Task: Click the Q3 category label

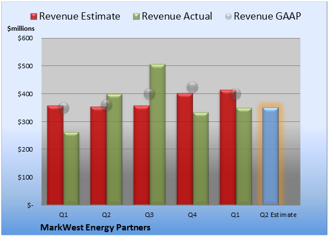Action: click(x=149, y=215)
